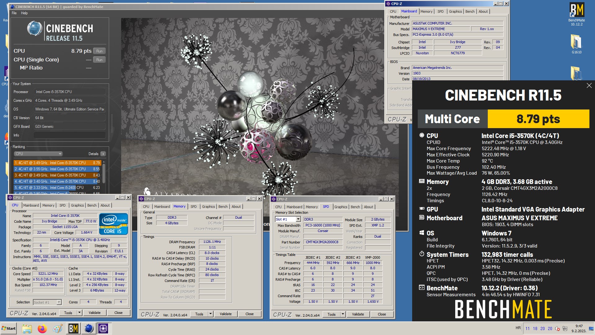Viewport: 595px width, 335px height.
Task: Switch to Mainboard tab in CPU-Z CPU window
Action: [x=31, y=205]
